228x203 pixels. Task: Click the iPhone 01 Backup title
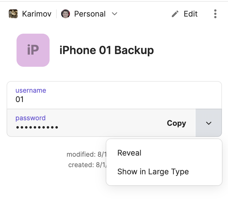pos(107,50)
